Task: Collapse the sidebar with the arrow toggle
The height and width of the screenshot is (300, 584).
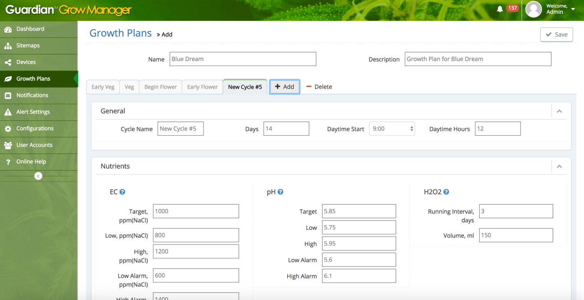Action: (38, 176)
